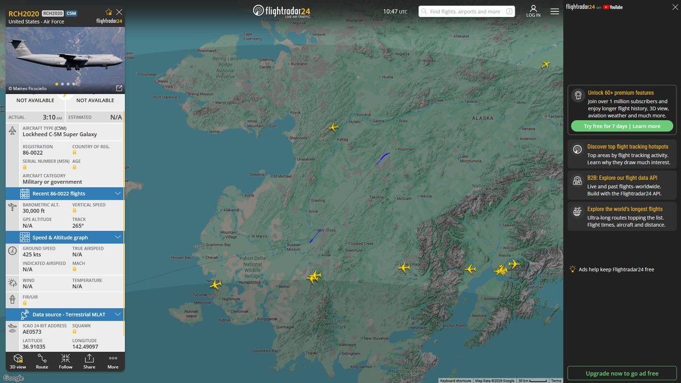Click the altitude icon beside Barometric Alt.

(13, 208)
